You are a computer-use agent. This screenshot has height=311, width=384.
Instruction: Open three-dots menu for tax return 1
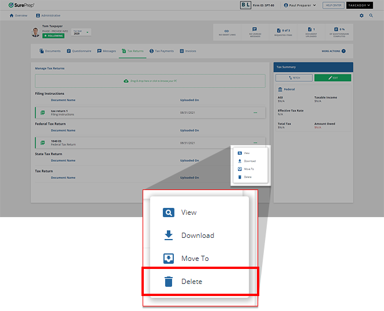click(x=255, y=113)
